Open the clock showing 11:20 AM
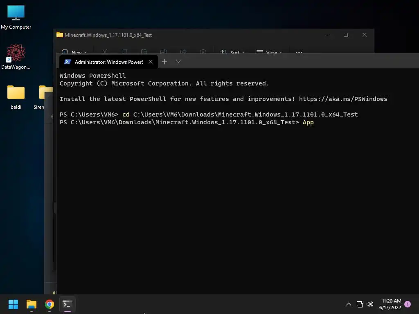 tap(390, 304)
